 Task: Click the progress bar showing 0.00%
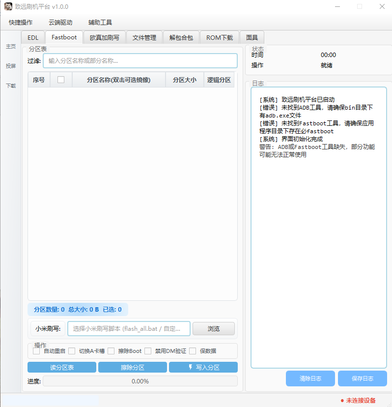coord(140,381)
